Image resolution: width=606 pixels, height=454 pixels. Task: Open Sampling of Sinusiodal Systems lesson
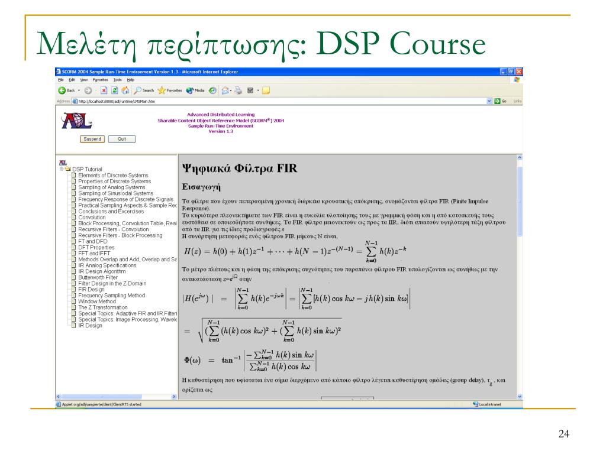[115, 193]
